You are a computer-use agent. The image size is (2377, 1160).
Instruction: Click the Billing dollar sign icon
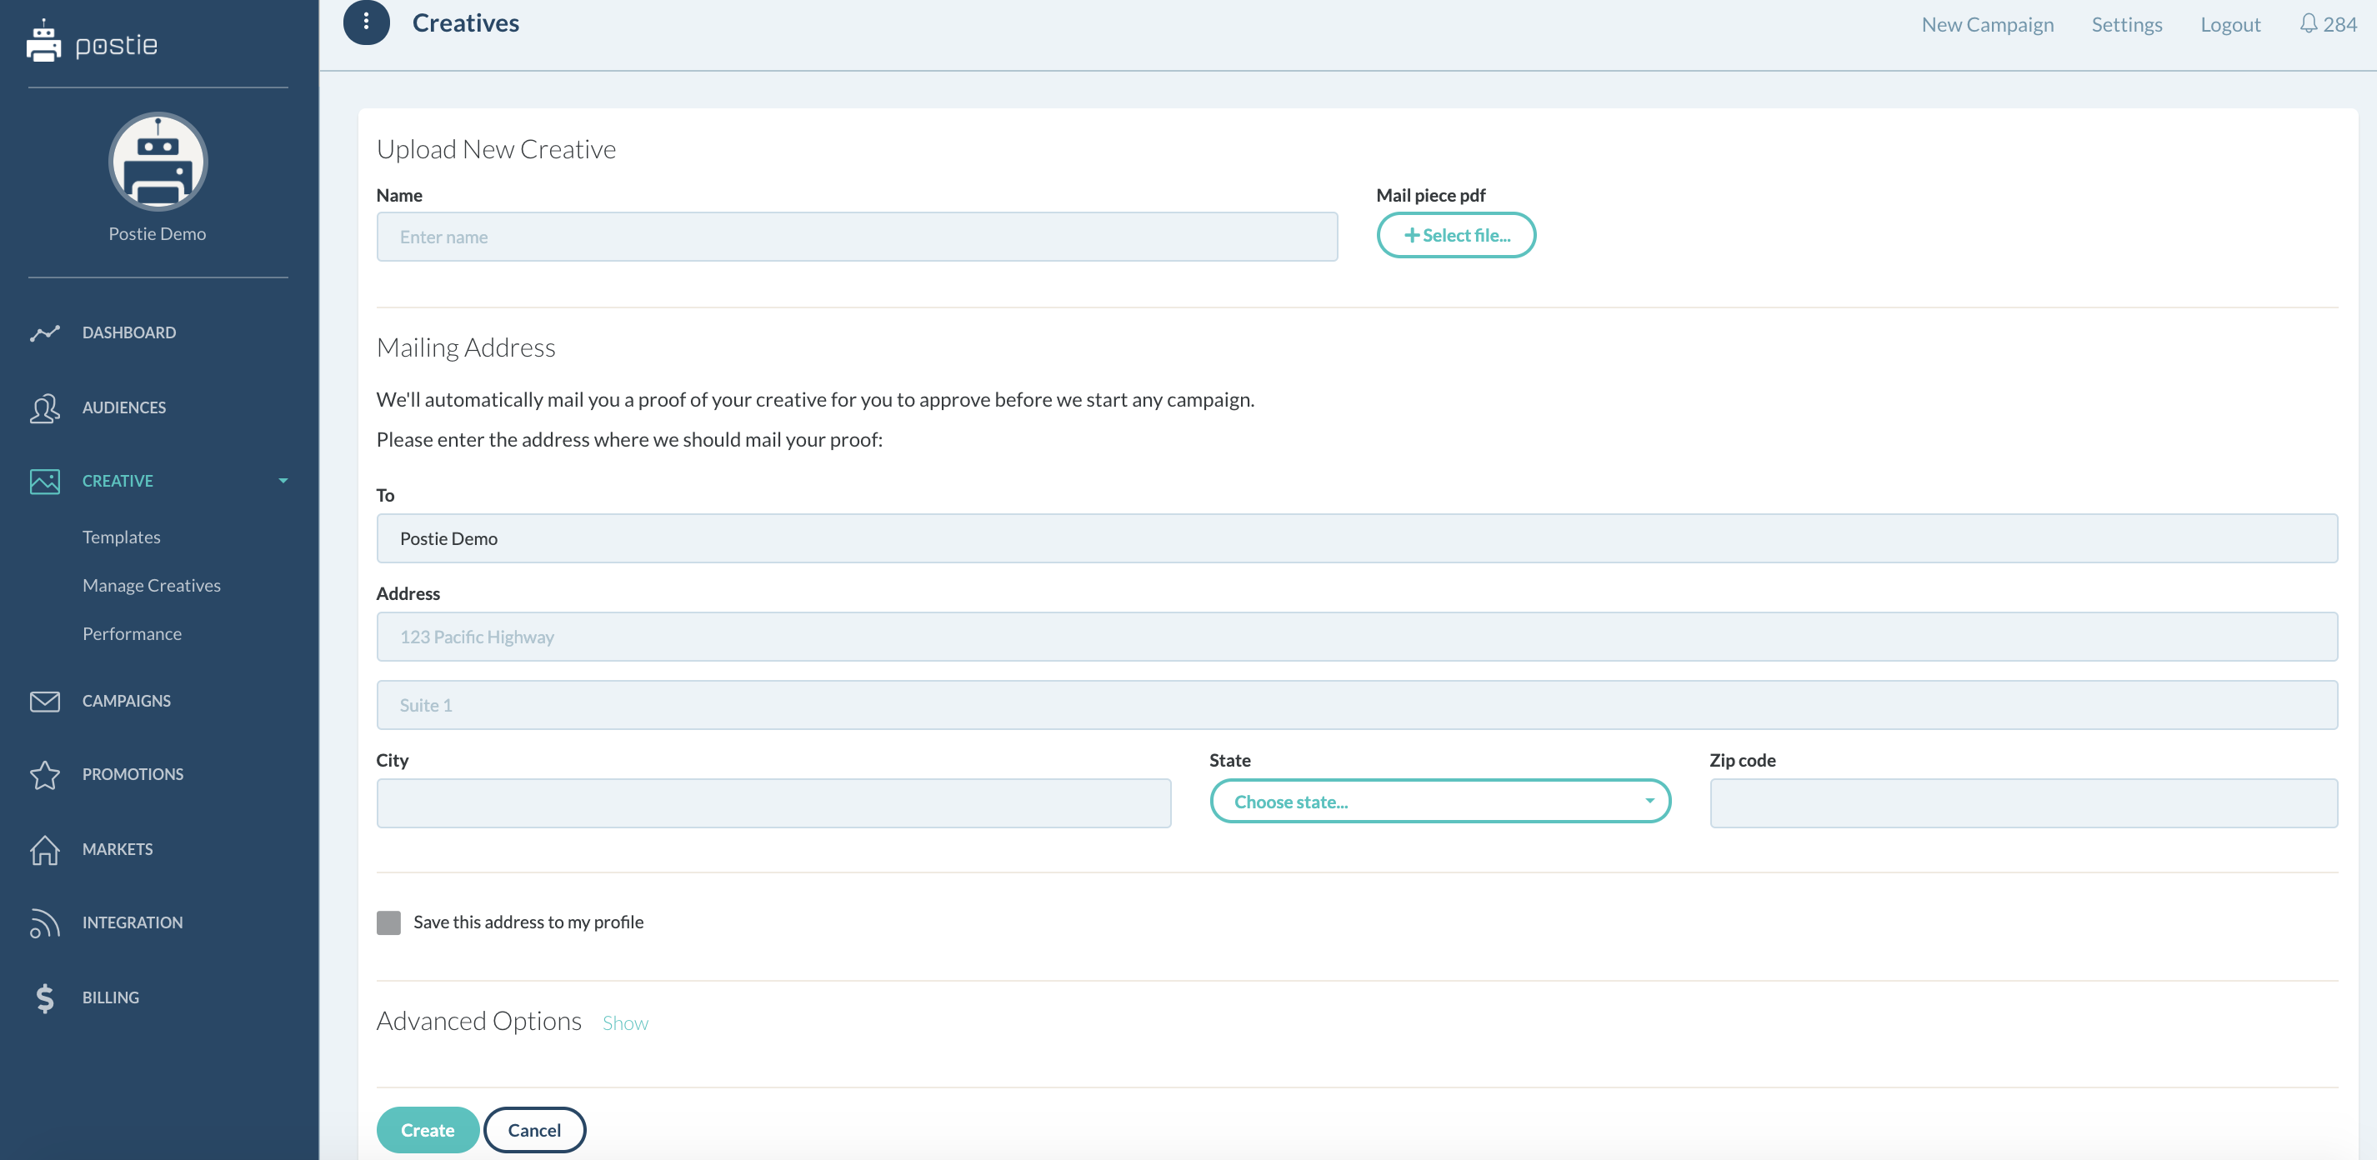(x=44, y=997)
